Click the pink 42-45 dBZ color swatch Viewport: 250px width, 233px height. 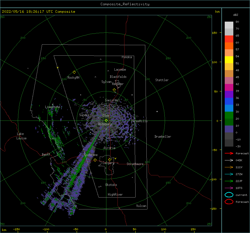coord(229,81)
